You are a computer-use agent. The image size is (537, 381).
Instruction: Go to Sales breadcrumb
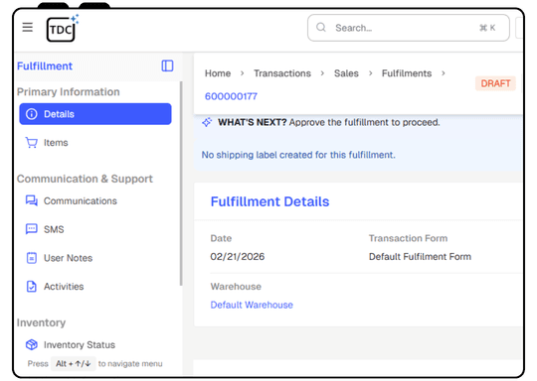point(346,73)
